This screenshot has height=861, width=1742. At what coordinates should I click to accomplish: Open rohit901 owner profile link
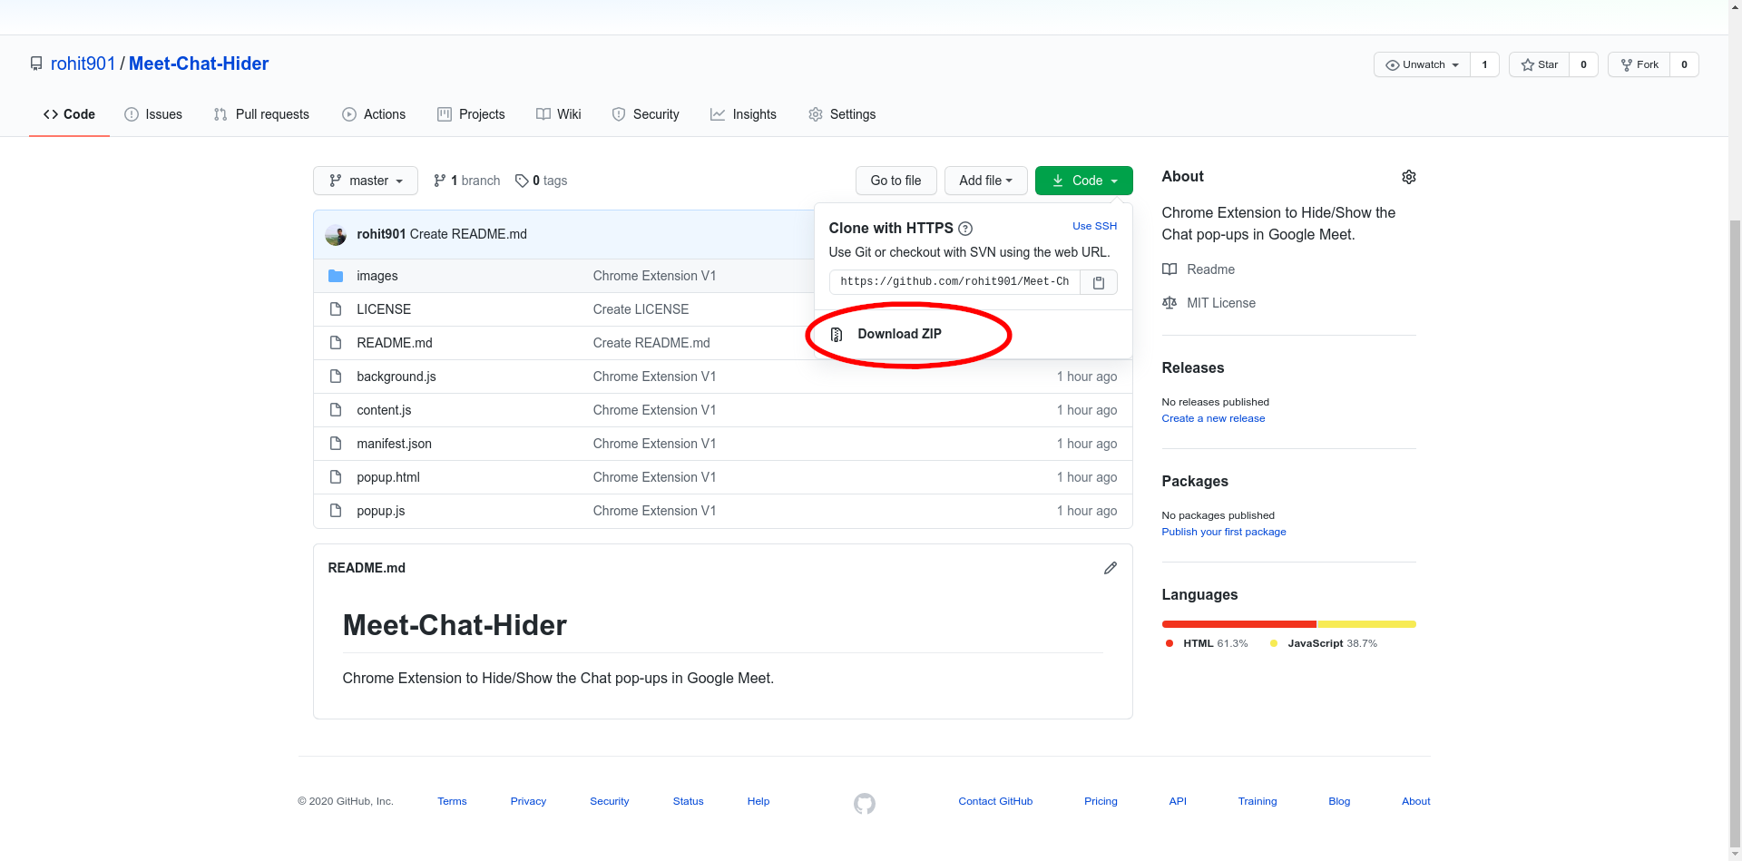click(x=83, y=64)
